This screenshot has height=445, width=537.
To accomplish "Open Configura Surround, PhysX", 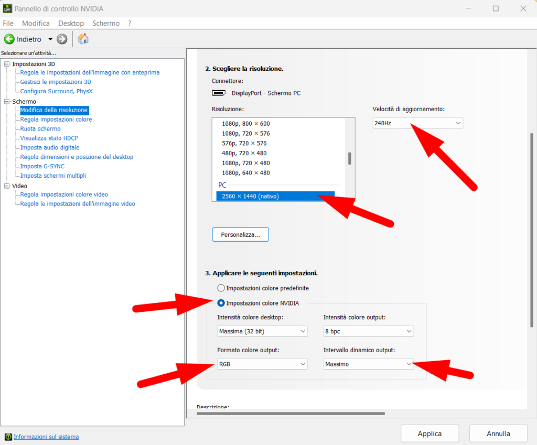I will pos(56,91).
